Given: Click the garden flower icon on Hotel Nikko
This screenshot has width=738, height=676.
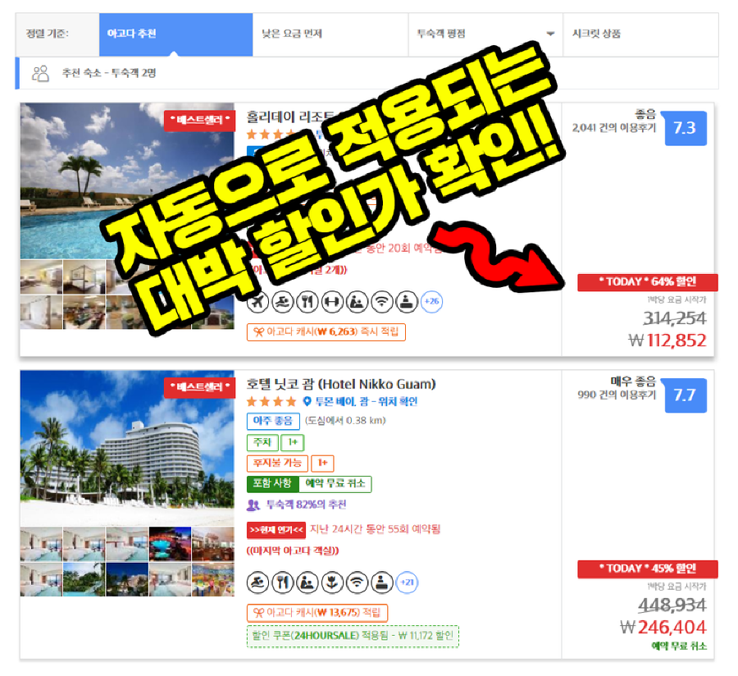Looking at the screenshot, I should [x=332, y=582].
